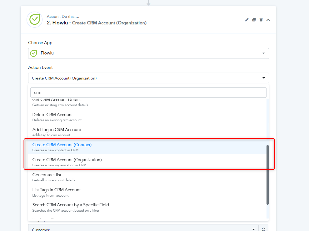Screen dimensions: 309x231
Task: Select Get contact list option
Action: click(x=147, y=177)
